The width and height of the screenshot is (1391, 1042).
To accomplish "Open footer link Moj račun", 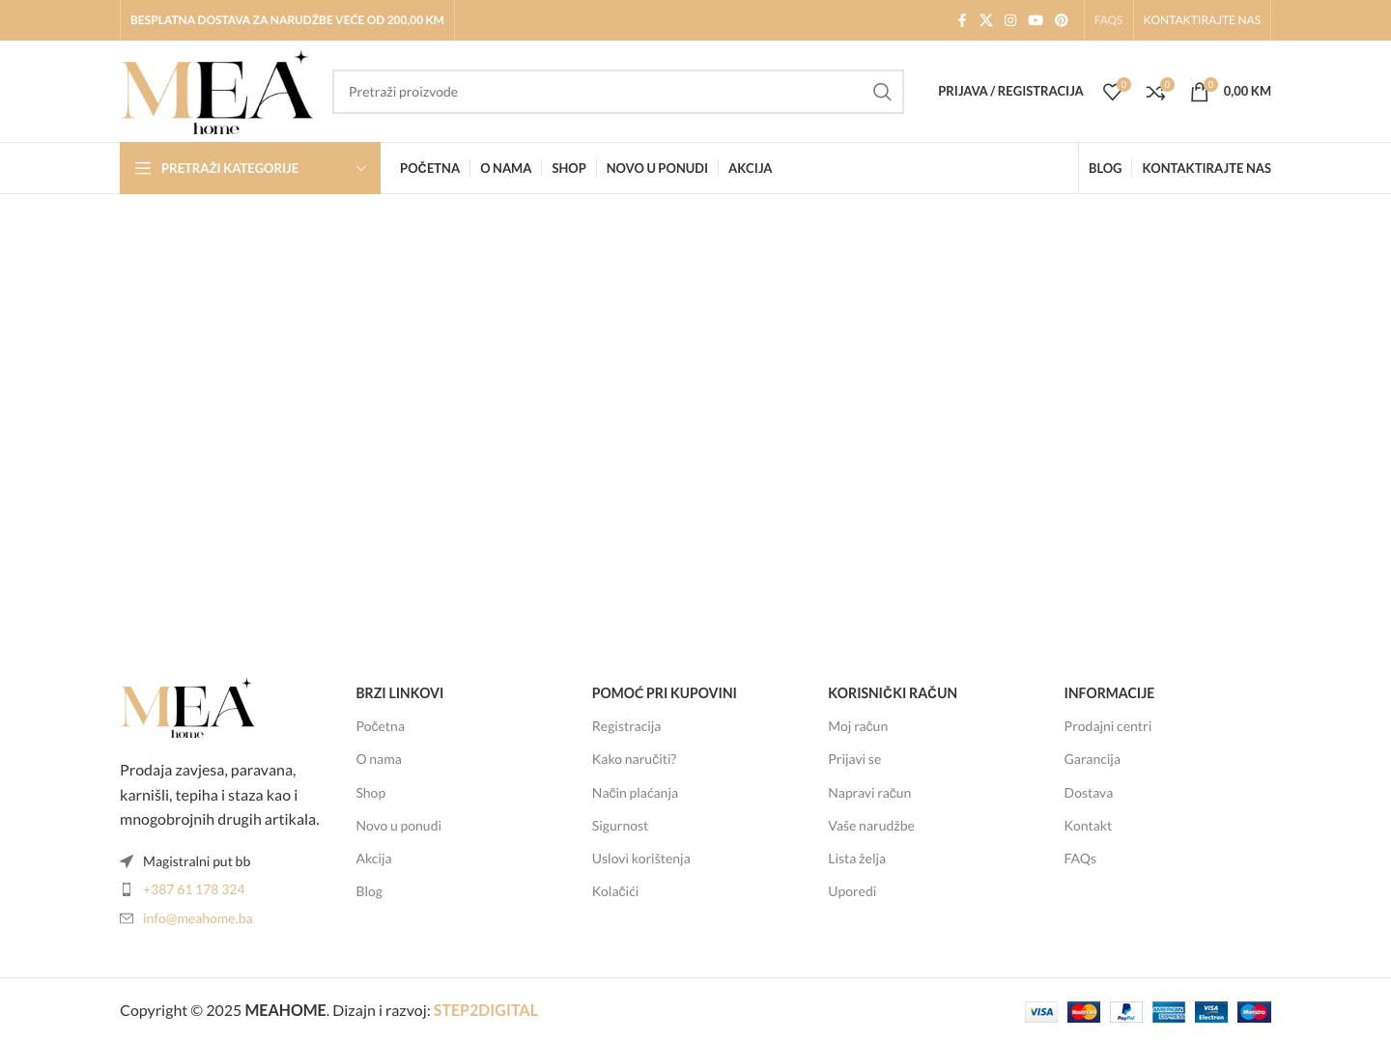I will point(858,726).
